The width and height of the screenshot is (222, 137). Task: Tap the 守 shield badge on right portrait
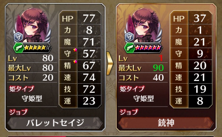(x=129, y=37)
